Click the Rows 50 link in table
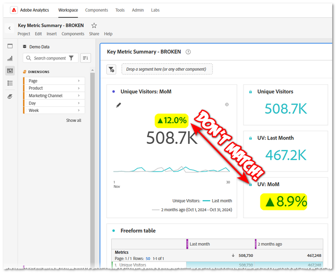This screenshot has height=275, width=336. (x=148, y=259)
